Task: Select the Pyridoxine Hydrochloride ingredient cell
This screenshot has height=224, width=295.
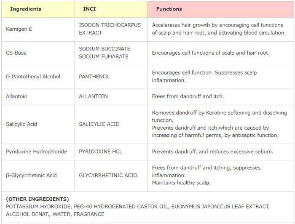Action: point(37,152)
